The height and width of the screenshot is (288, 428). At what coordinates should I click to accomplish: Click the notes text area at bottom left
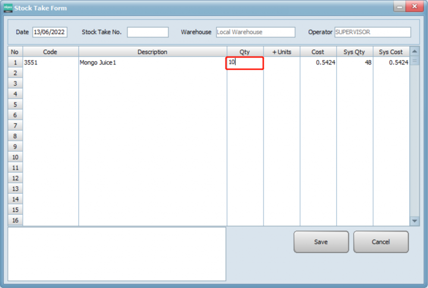(117, 254)
